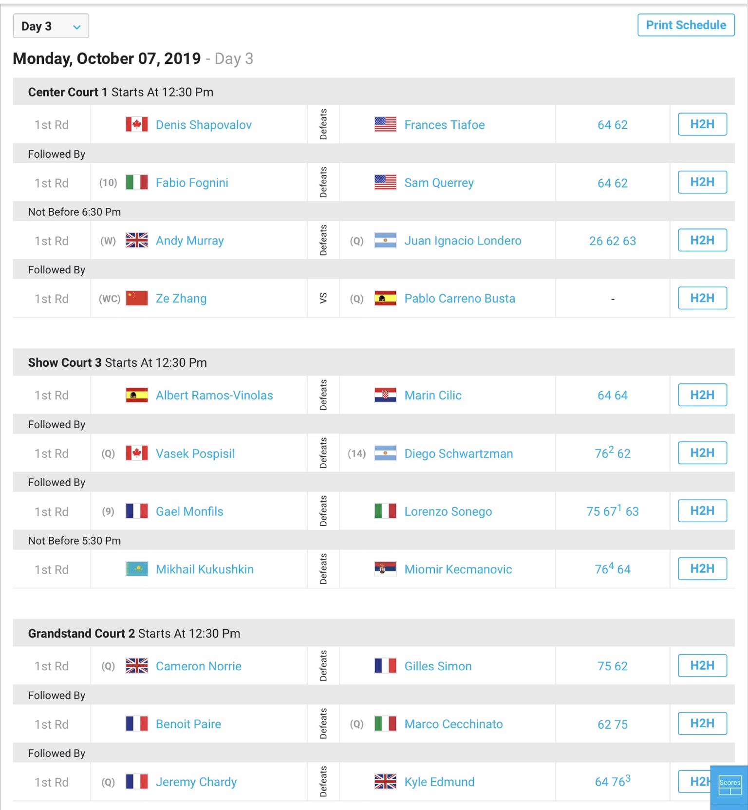
Task: Open Andy Murray's player profile link
Action: 190,241
